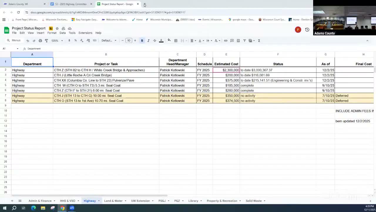
Task: Switch to the Land & Water sheet
Action: tap(113, 201)
